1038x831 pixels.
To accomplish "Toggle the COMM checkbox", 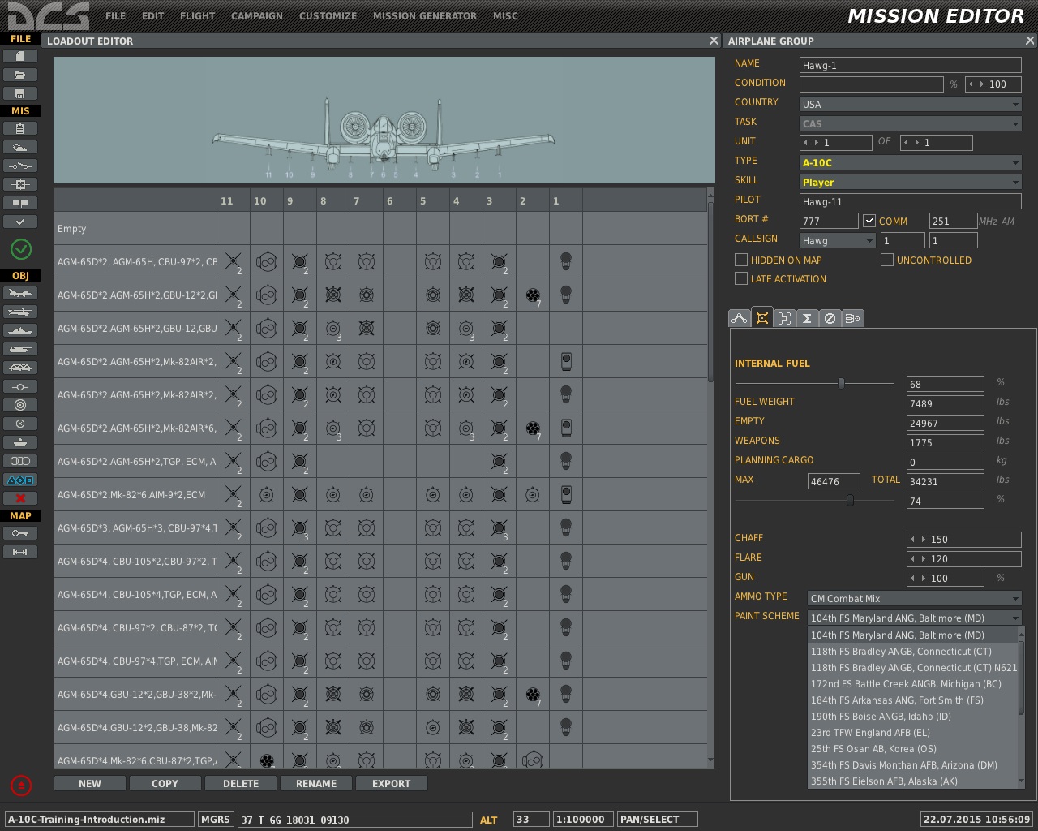I will click(x=869, y=221).
